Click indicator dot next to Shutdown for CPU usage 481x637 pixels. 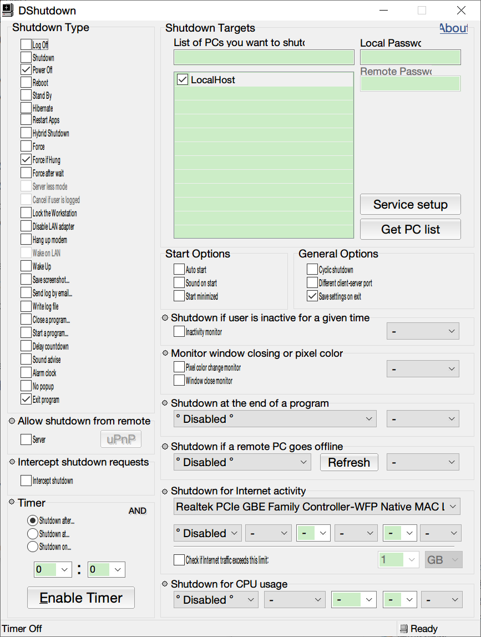coord(165,584)
